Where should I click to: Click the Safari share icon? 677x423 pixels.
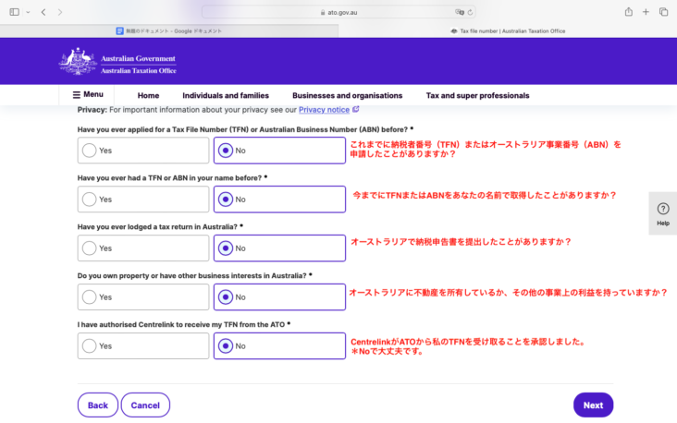click(x=628, y=12)
